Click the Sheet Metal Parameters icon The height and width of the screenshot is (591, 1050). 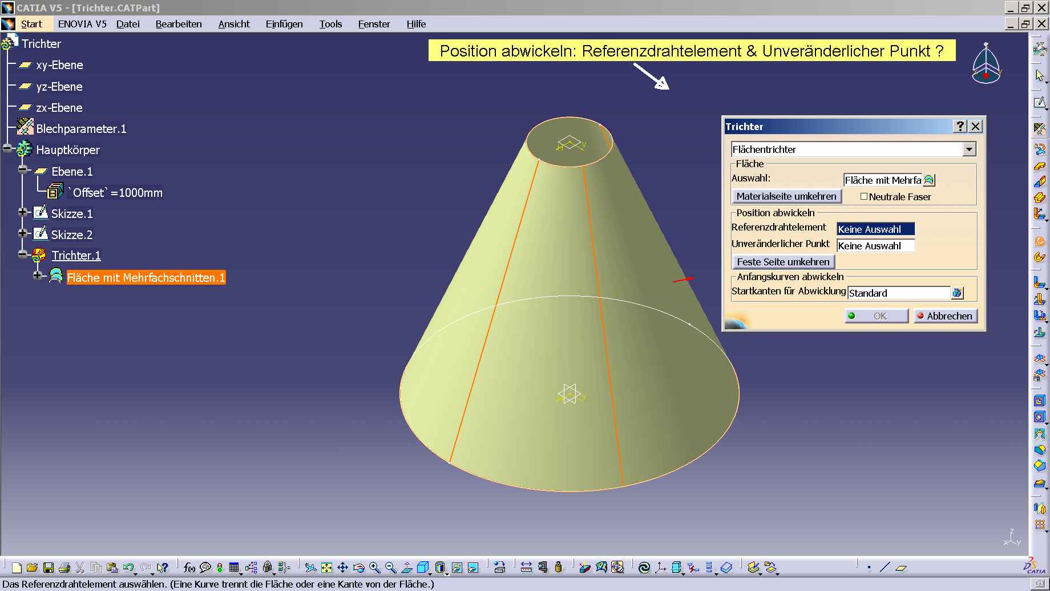(x=1040, y=129)
